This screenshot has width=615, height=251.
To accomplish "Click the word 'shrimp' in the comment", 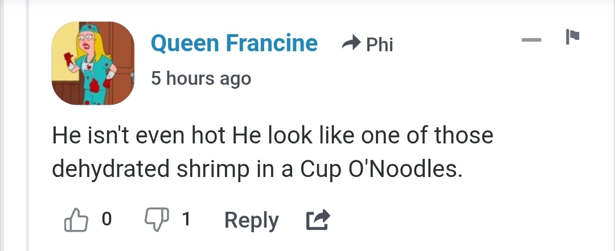I will pyautogui.click(x=213, y=170).
